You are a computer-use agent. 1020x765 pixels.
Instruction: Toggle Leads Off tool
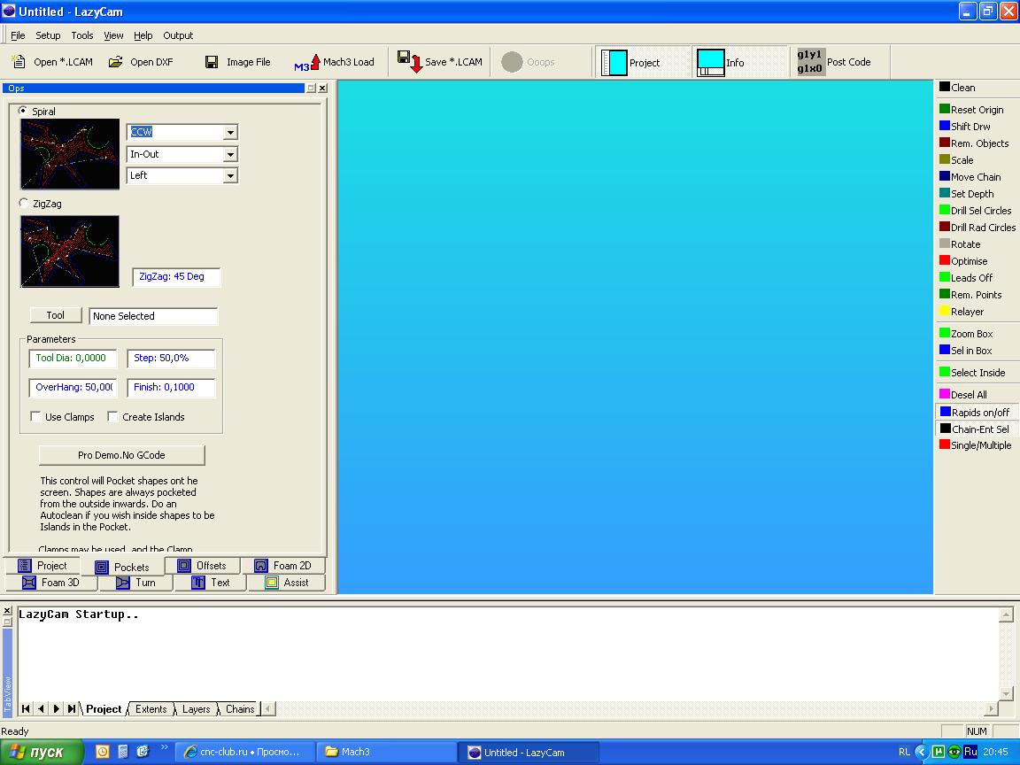point(966,278)
